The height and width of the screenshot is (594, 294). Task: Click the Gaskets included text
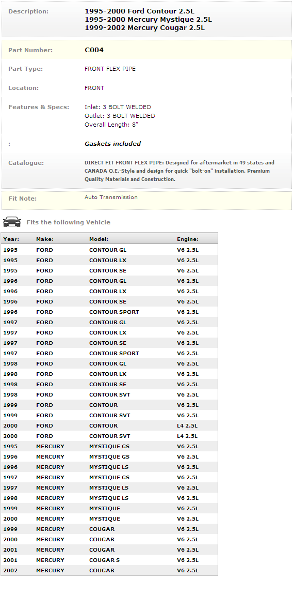[112, 144]
